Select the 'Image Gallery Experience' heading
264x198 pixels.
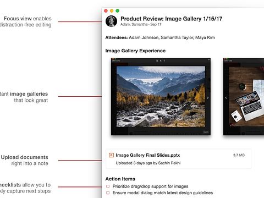(x=135, y=51)
